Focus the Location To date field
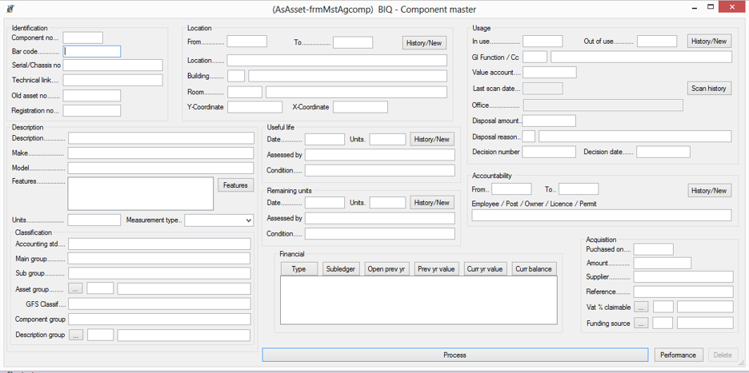Screen dimensions: 749x373 coord(353,42)
